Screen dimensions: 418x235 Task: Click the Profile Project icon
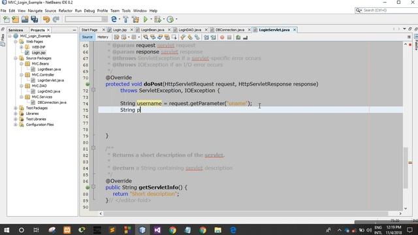coord(170,19)
